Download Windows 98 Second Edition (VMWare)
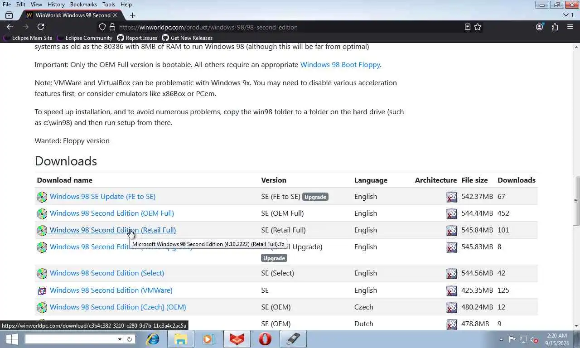The width and height of the screenshot is (580, 348). [111, 290]
